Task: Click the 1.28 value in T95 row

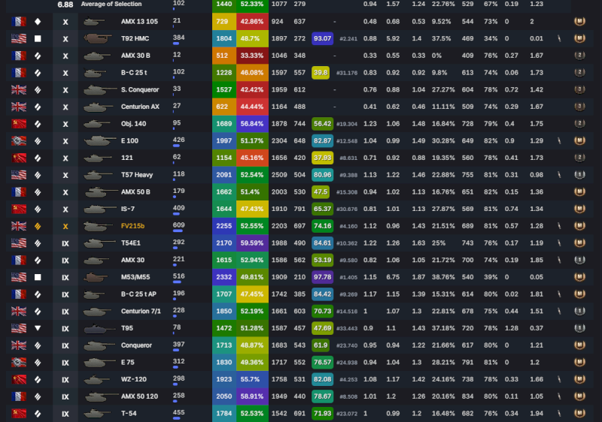Action: 512,328
